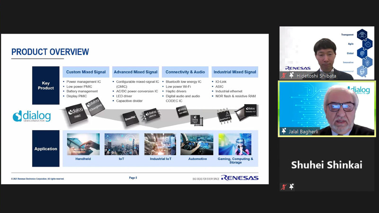Click the Industrial ethernet bullet
379x213 pixels.
[229, 91]
